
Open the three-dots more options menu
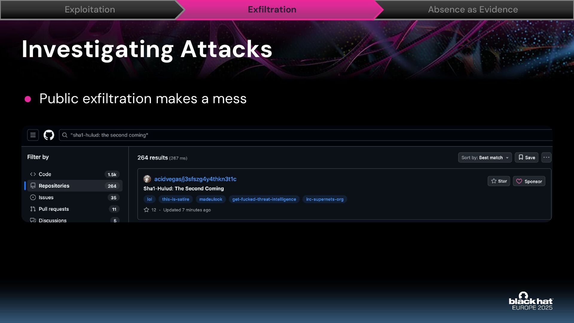[546, 157]
